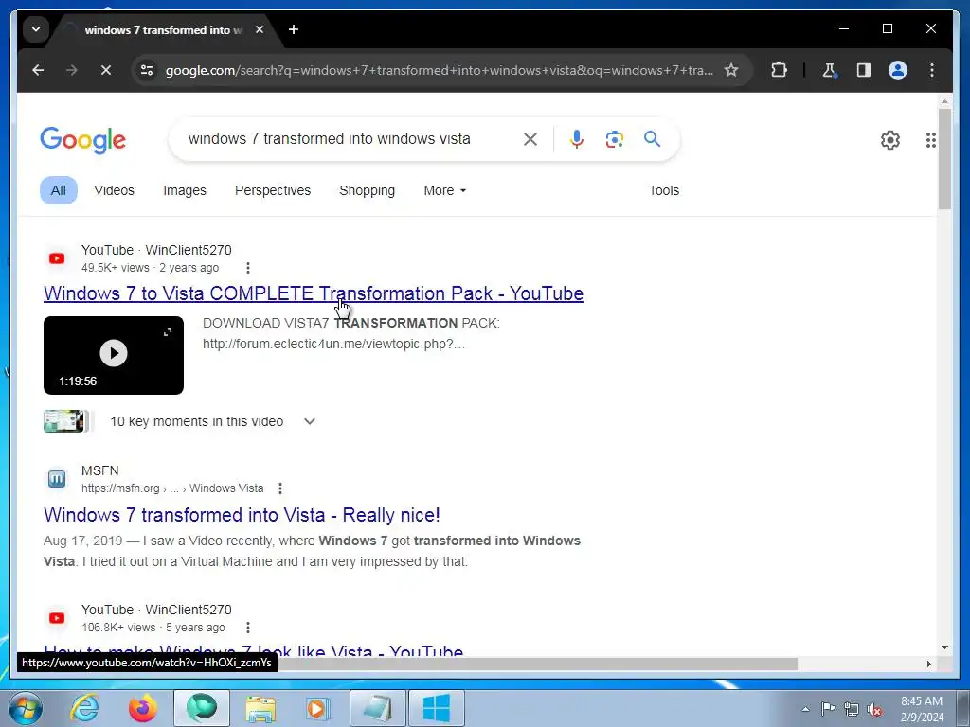Open options for the 49.5K+ views result

[x=248, y=268]
